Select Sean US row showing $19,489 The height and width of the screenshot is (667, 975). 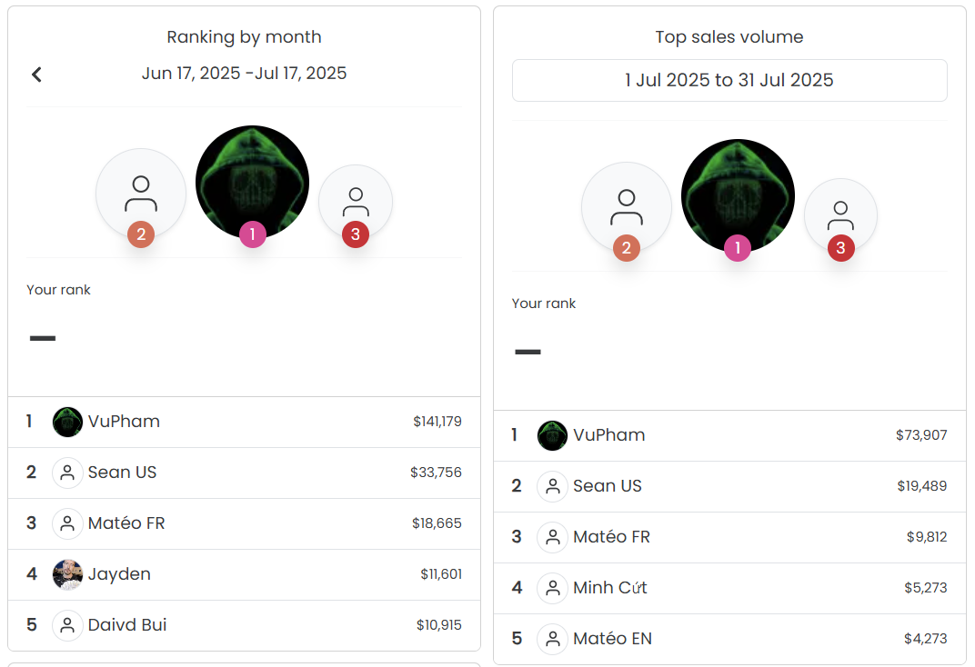coord(729,486)
